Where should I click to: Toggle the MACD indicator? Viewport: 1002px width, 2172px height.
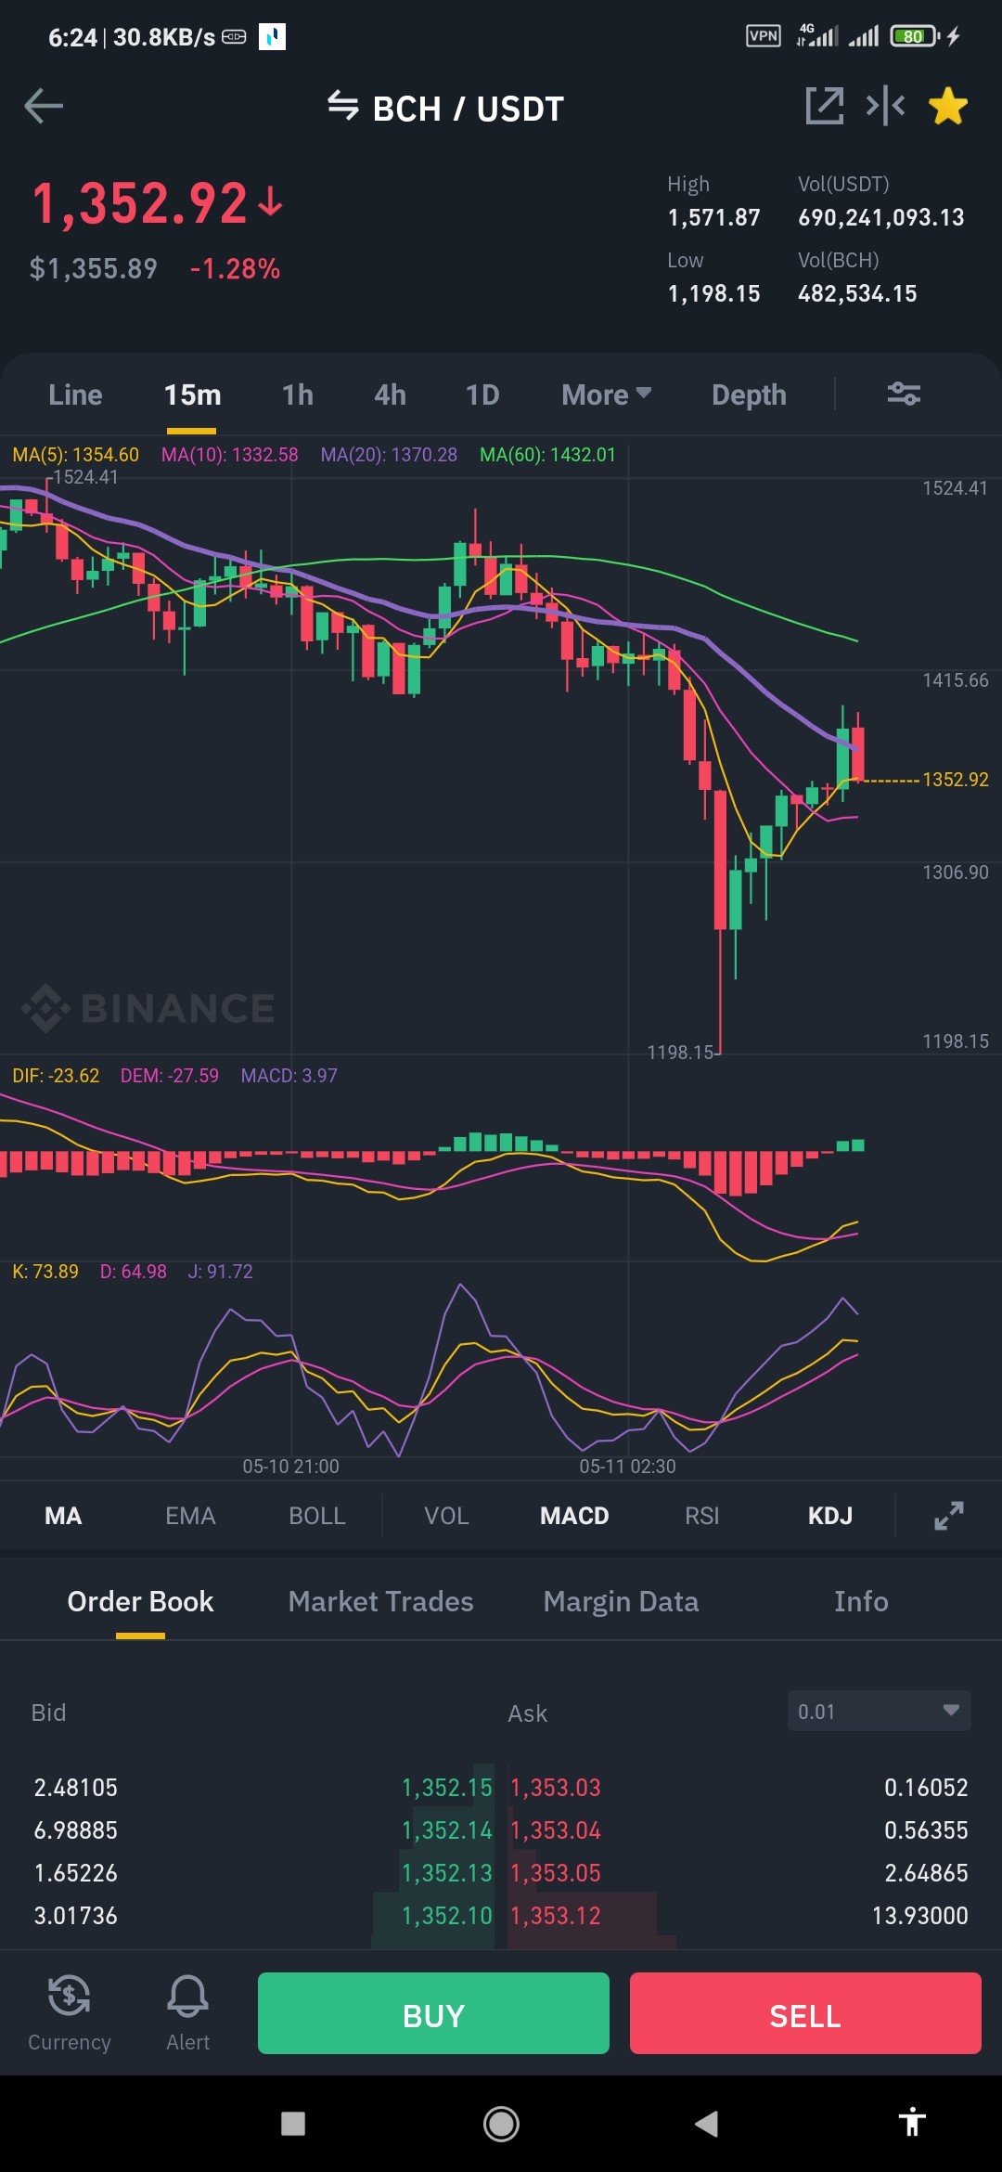point(574,1516)
